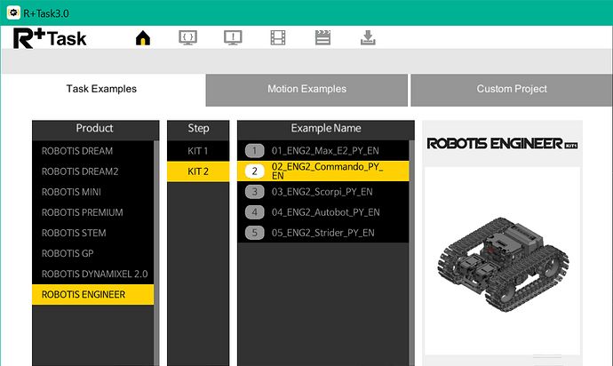This screenshot has height=366, width=613.
Task: Open example 04_ENG2_Autobot_PY_EN
Action: click(x=323, y=212)
